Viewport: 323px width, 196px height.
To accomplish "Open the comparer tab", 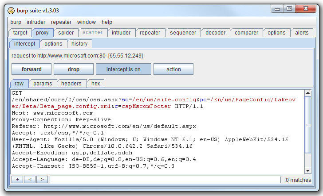I will pos(246,33).
